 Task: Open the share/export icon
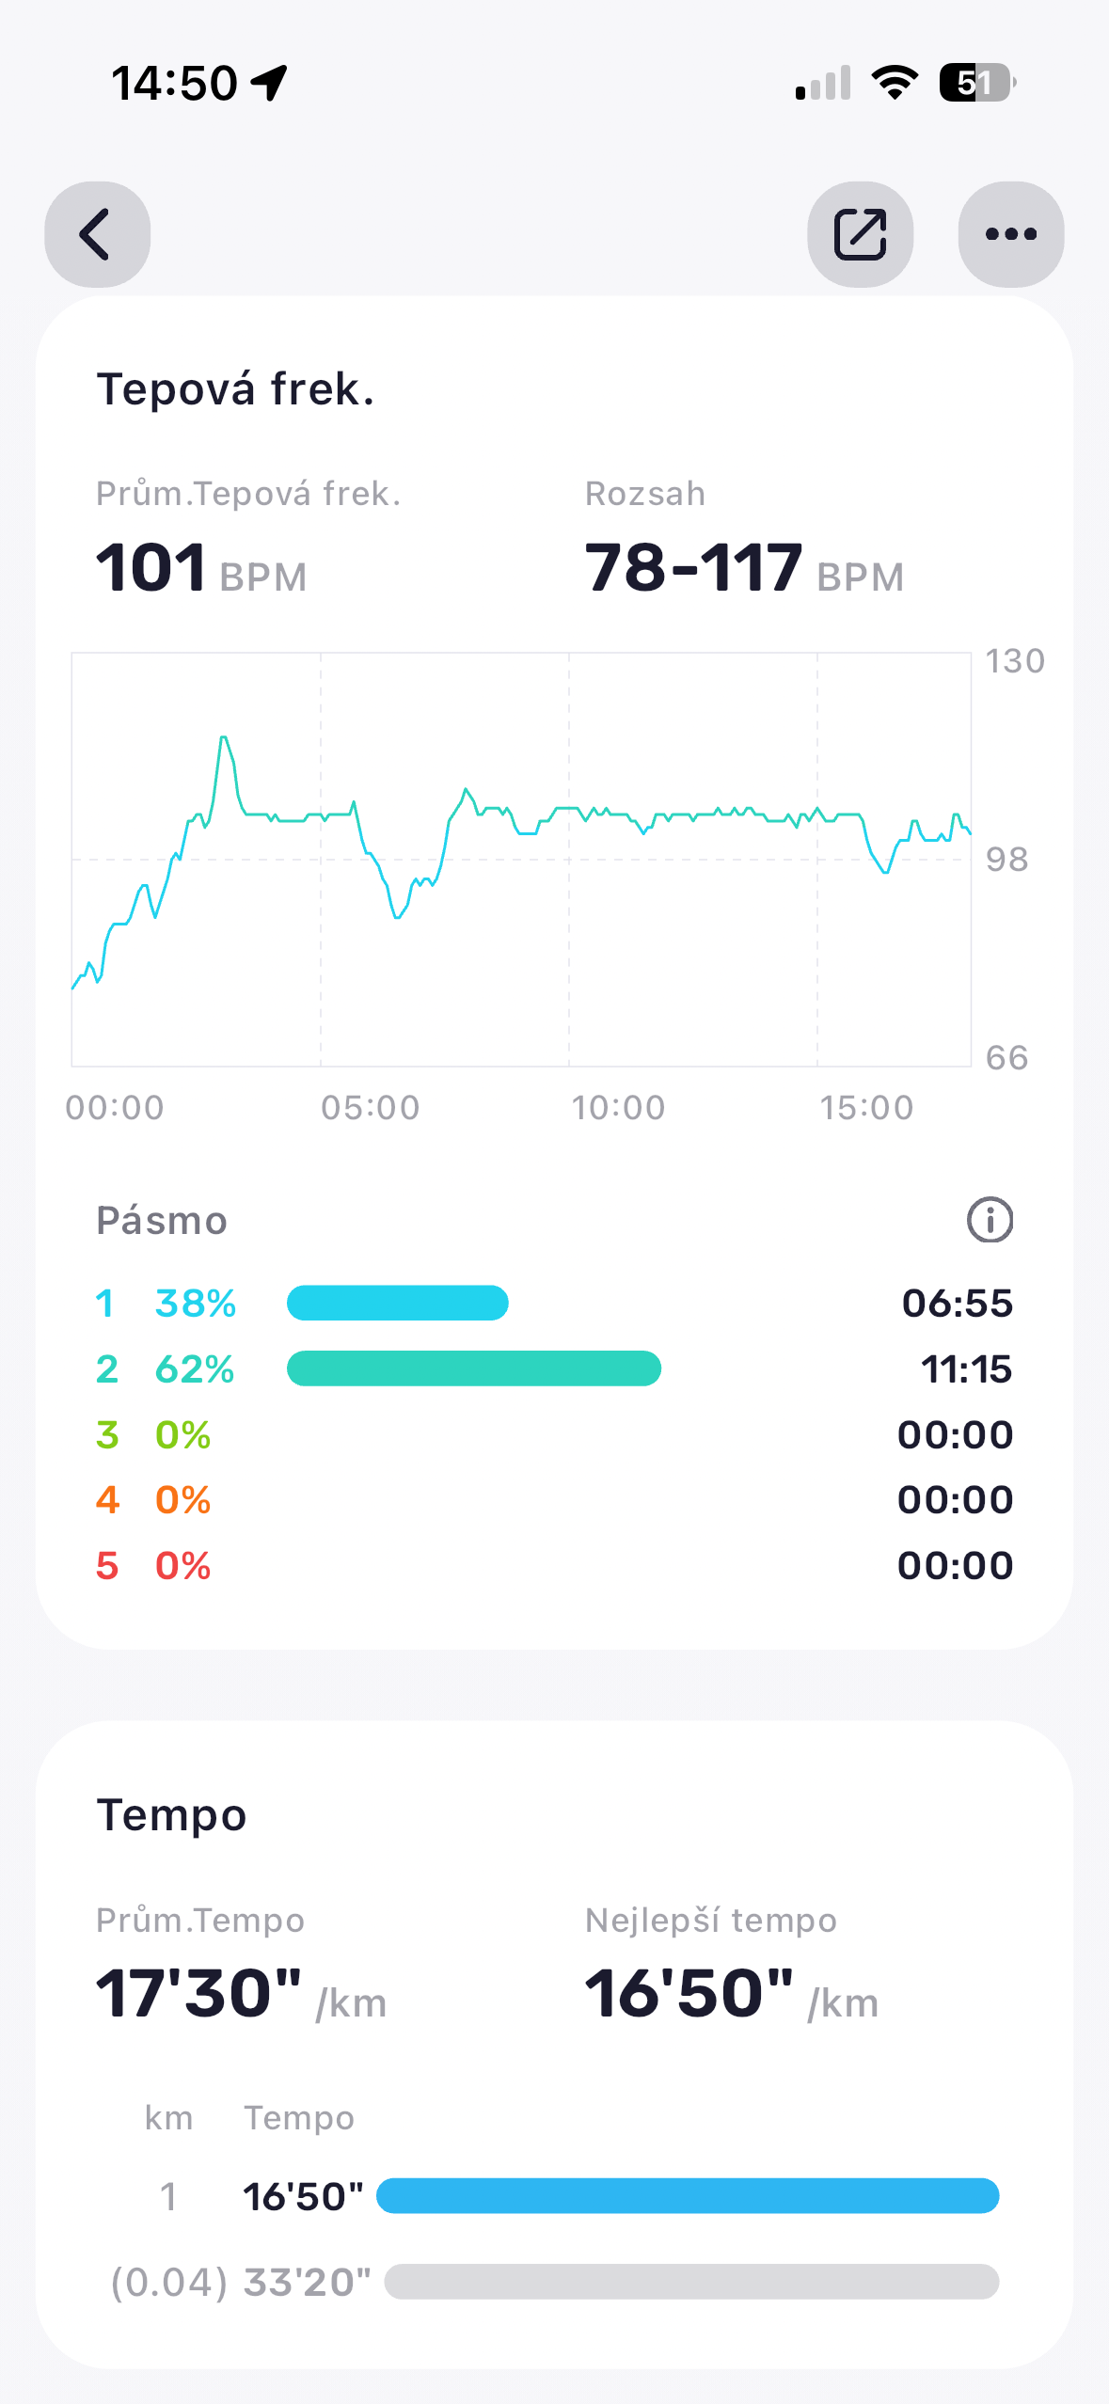pos(860,234)
